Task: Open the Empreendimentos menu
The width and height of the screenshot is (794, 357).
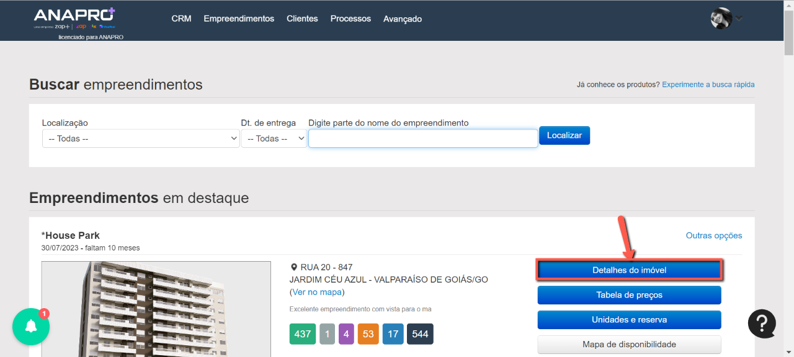Action: [x=239, y=19]
